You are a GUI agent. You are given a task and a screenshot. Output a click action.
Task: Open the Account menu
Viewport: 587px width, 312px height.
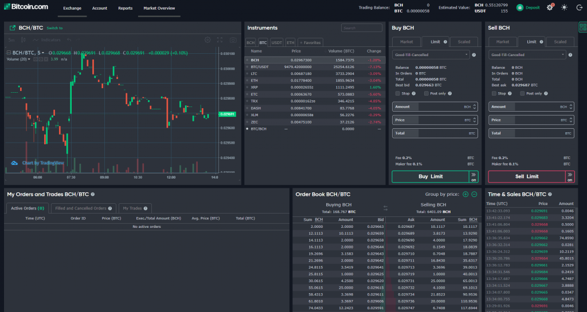click(x=100, y=8)
